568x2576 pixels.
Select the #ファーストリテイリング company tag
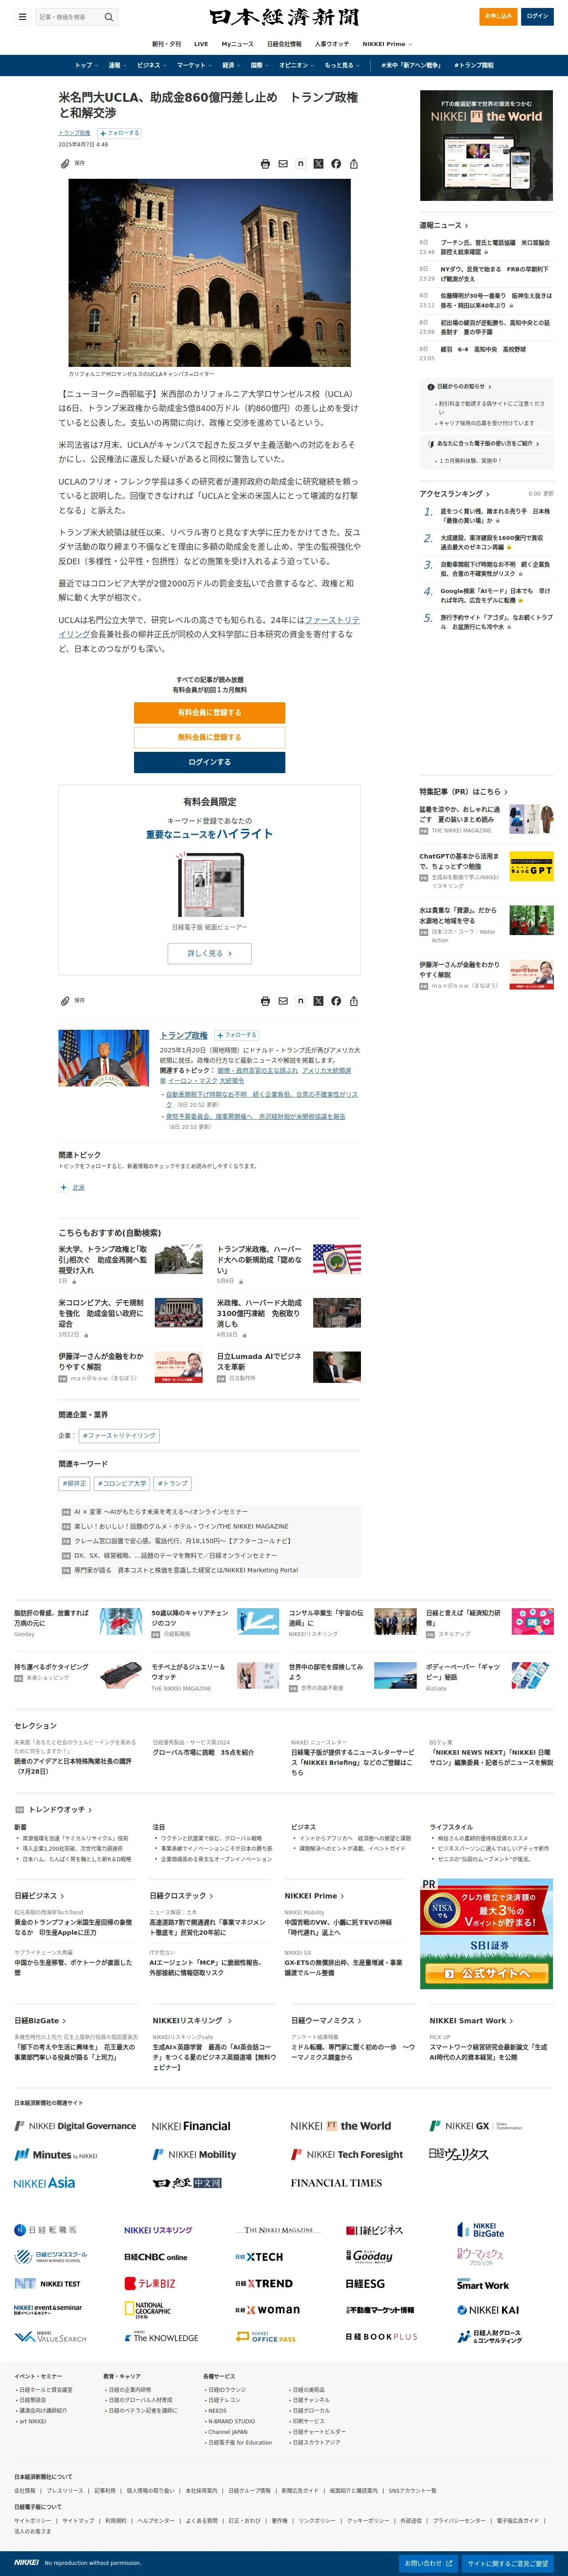(x=119, y=1435)
